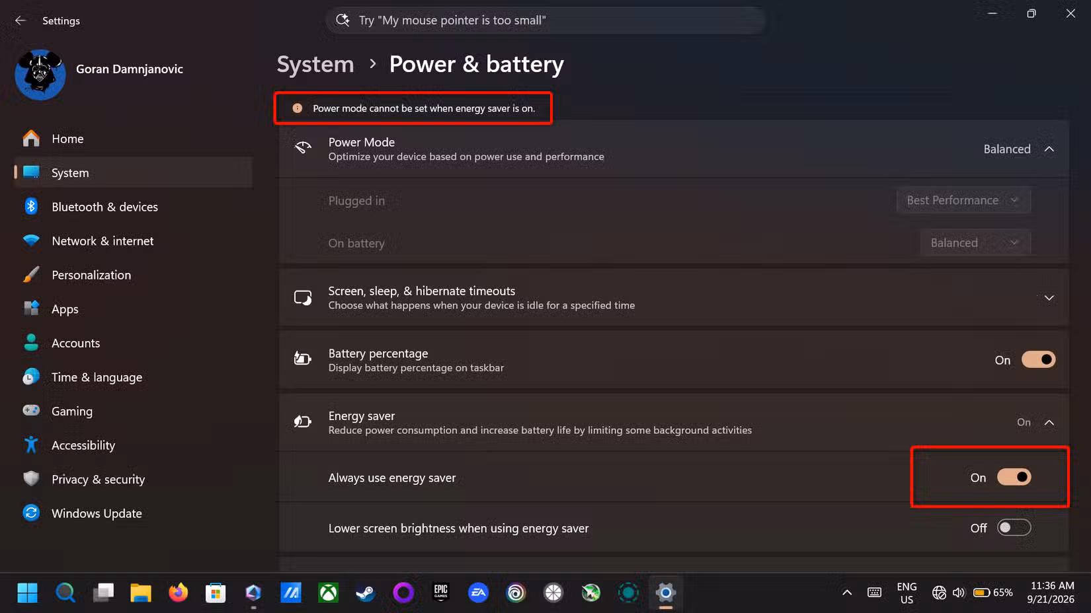Click the ENG US language indicator
This screenshot has width=1091, height=613.
tap(907, 593)
